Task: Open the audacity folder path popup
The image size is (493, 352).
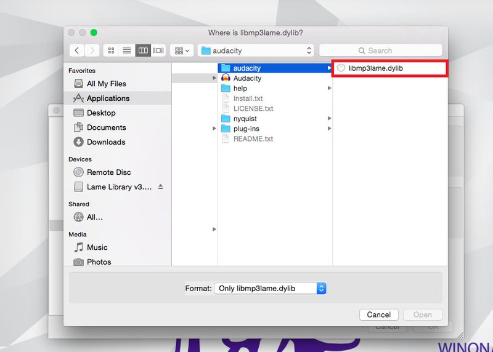Action: coord(256,50)
